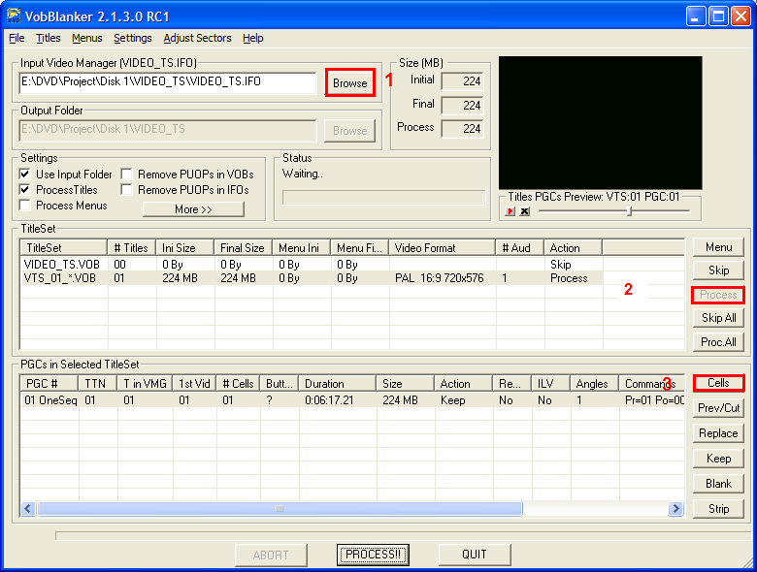Click the Prev/Cut button

718,408
